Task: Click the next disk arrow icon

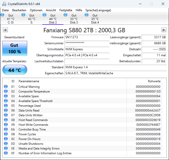Action: (164, 30)
